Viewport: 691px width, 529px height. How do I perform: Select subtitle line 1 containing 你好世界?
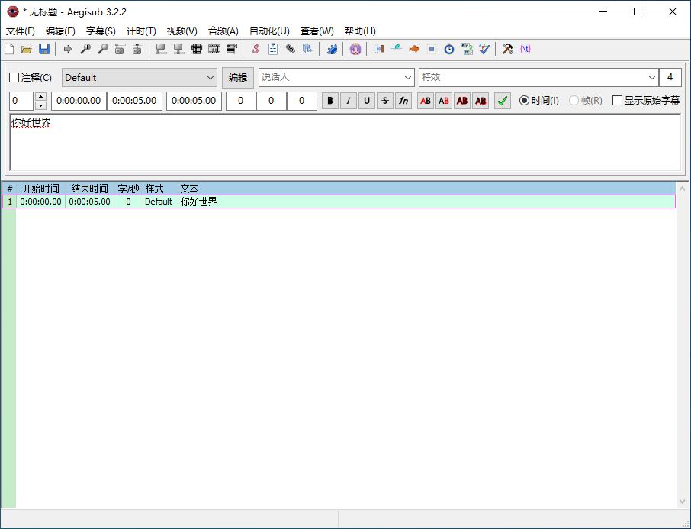click(x=198, y=202)
